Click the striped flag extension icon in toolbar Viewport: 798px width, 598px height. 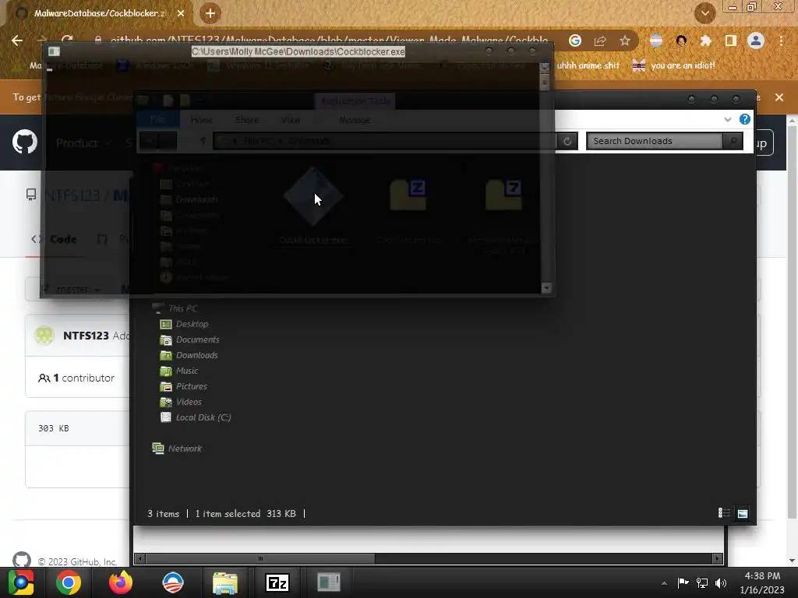pos(656,40)
